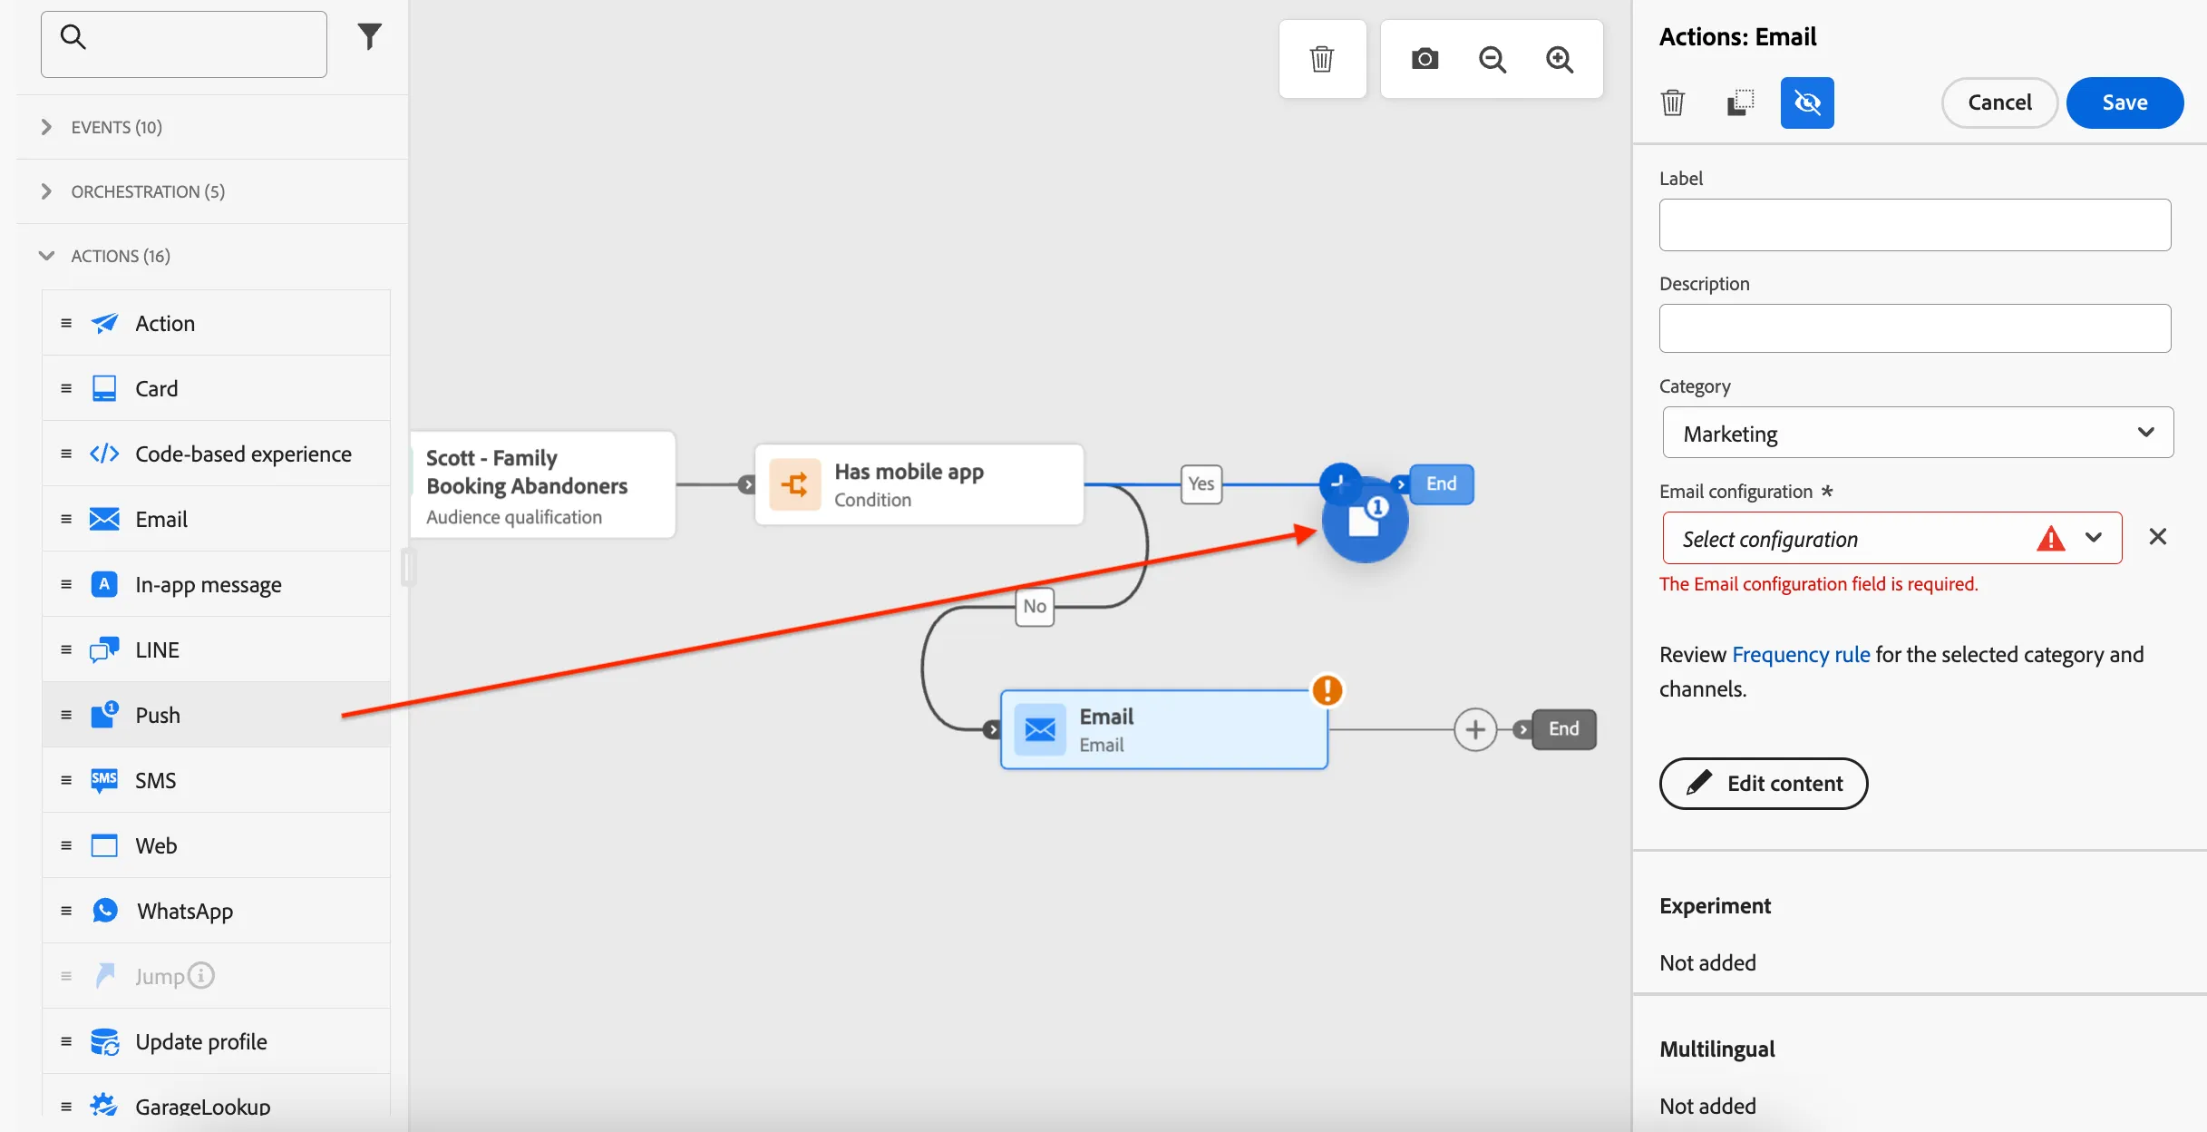Click the Cancel button
Screen dimensions: 2207x1132
click(1999, 102)
